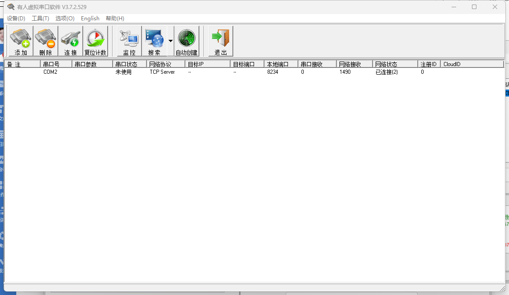509x295 pixels.
Task: Click the 串口号 column header
Action: pos(56,64)
